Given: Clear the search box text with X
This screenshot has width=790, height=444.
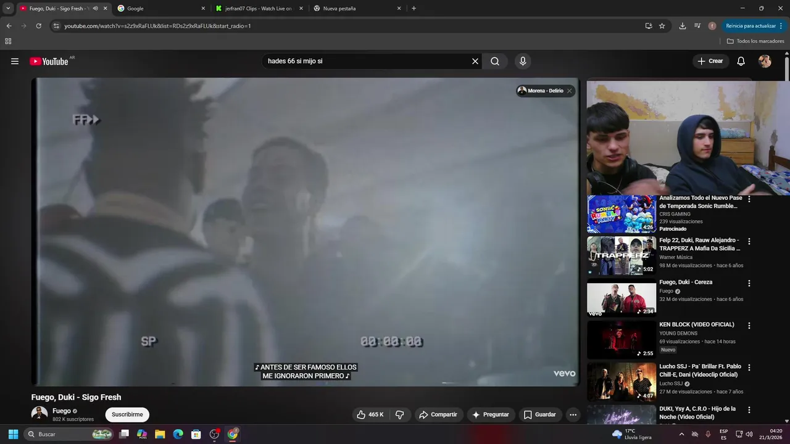Looking at the screenshot, I should pyautogui.click(x=475, y=61).
